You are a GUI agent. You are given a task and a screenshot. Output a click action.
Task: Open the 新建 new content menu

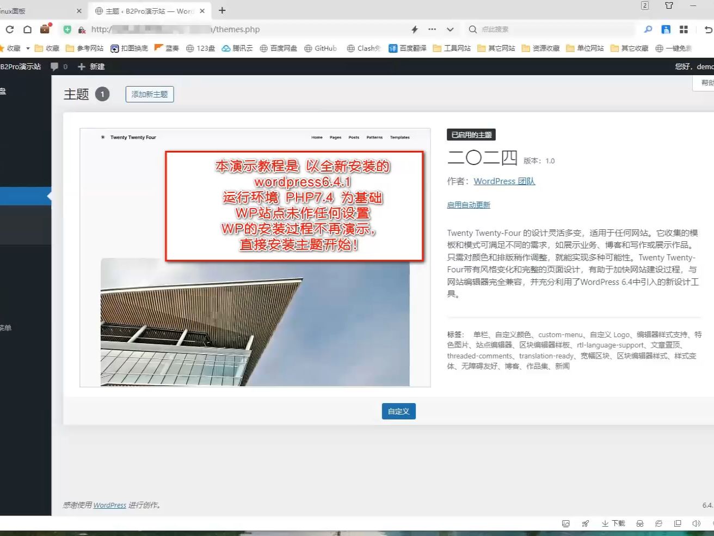tap(91, 66)
